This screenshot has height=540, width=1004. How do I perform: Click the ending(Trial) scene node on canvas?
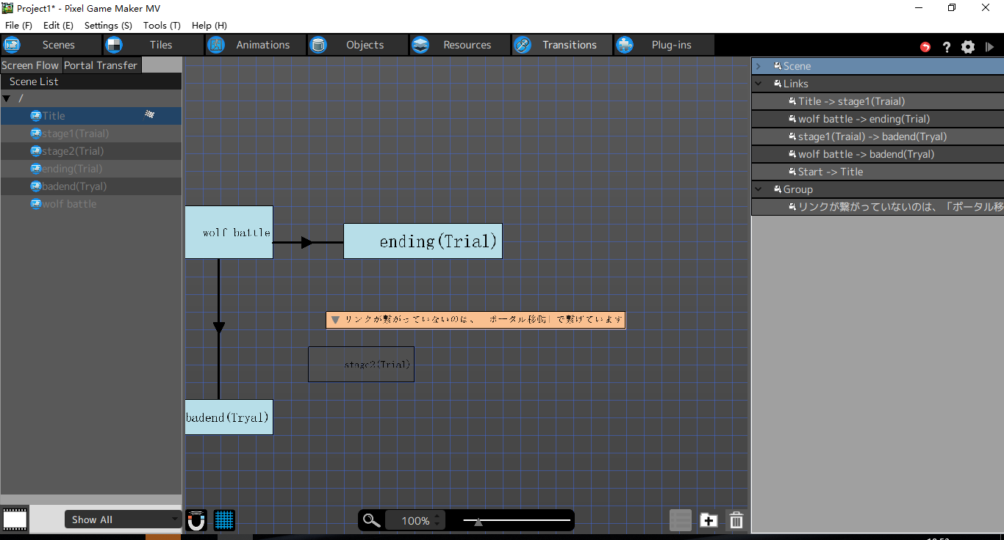point(423,241)
